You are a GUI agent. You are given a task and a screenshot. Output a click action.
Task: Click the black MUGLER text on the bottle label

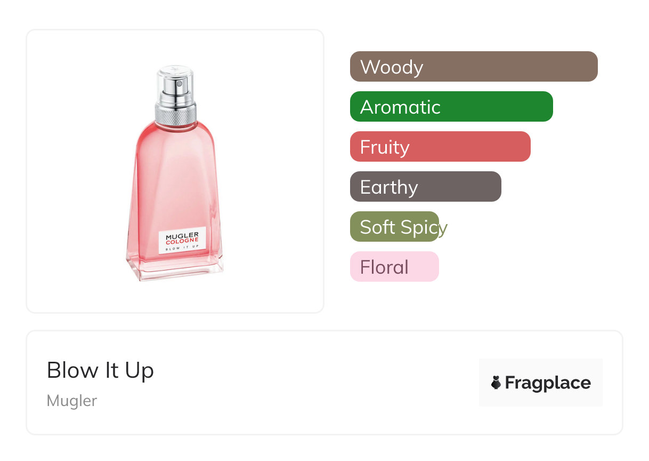click(x=182, y=235)
